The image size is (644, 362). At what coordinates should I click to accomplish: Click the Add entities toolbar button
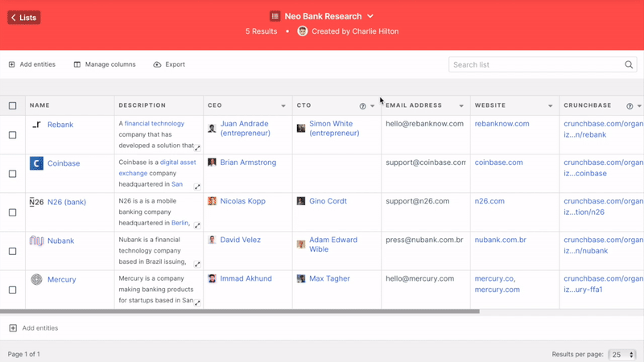32,64
